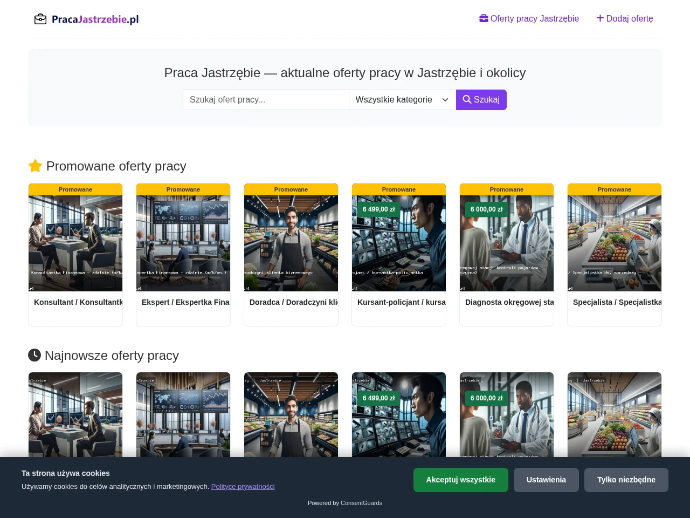Accept all cookies with Akceptuj wszystkie
Viewport: 690px width, 518px height.
click(461, 480)
